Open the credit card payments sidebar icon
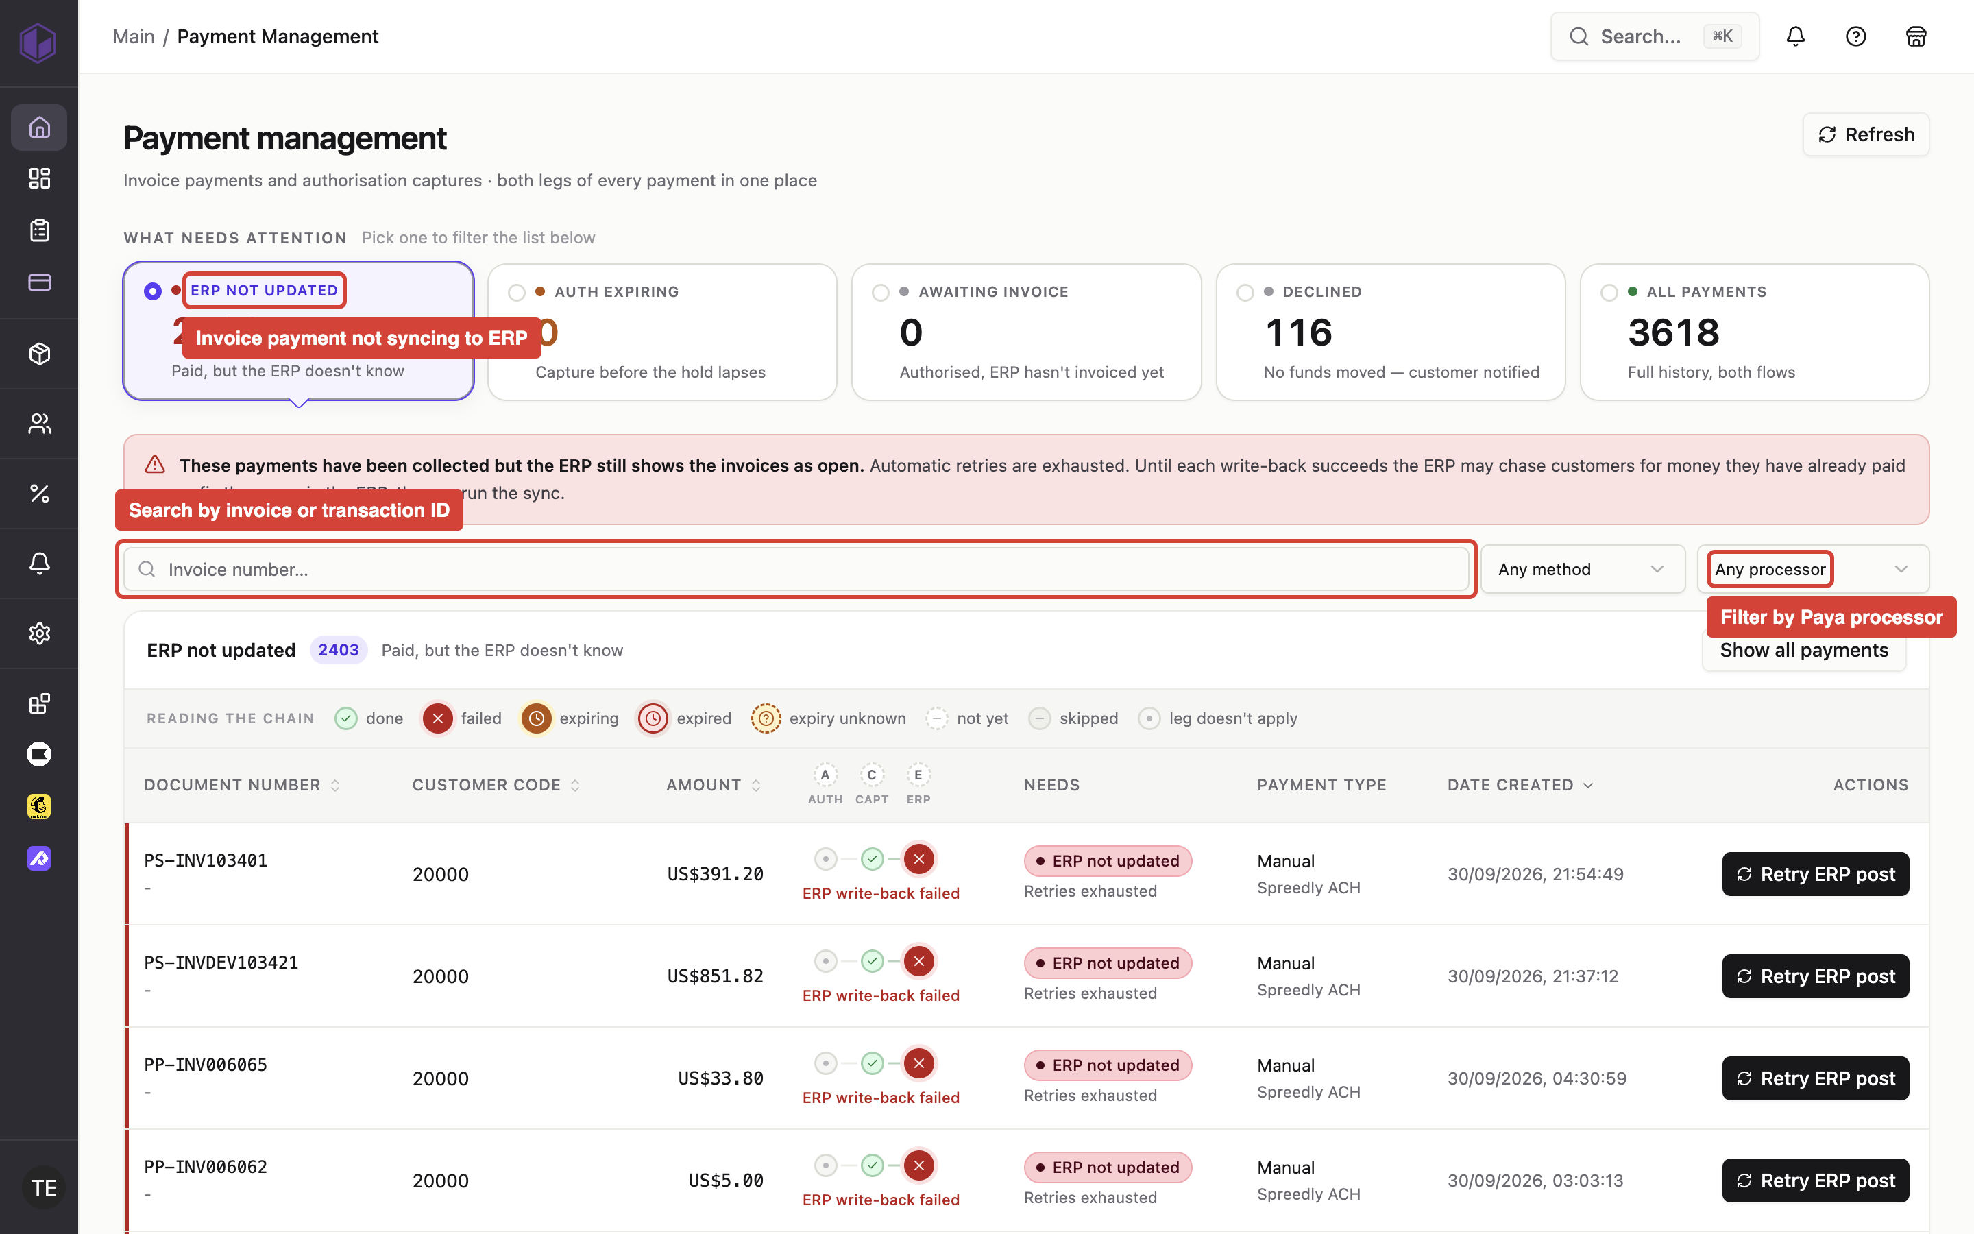 [39, 282]
